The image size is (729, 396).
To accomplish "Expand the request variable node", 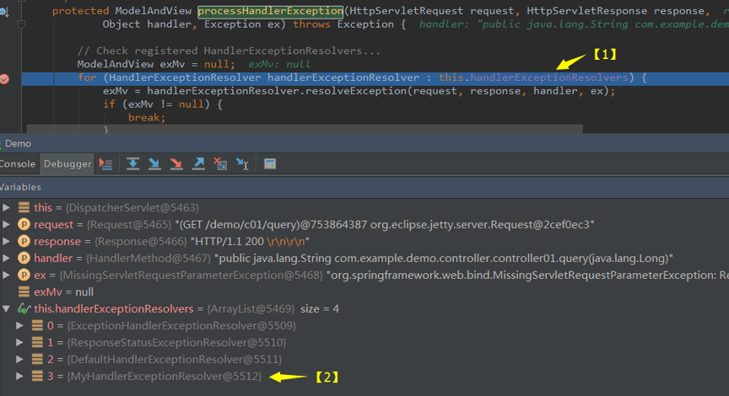I will (x=7, y=224).
